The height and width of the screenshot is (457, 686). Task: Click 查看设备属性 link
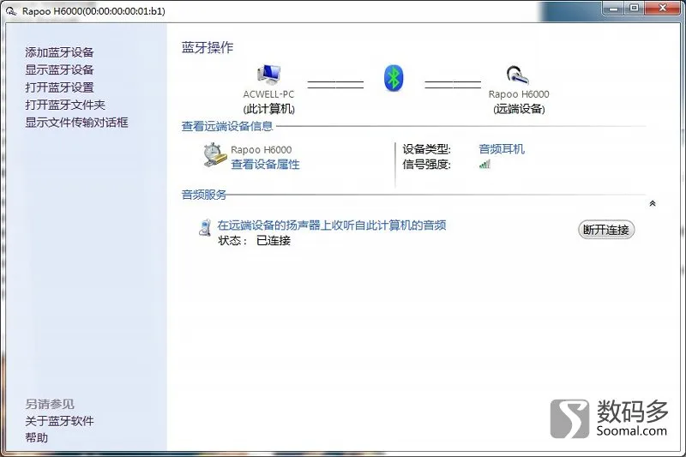click(x=265, y=165)
